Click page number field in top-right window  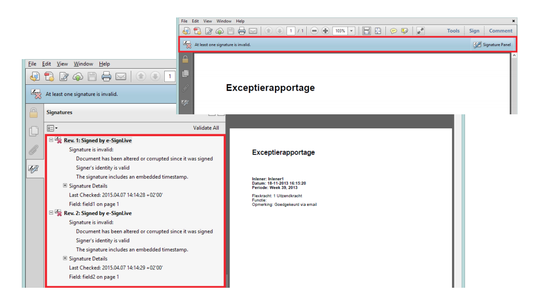coord(291,31)
